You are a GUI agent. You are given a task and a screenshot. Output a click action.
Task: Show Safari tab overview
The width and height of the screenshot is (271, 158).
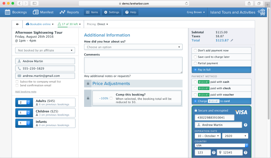pos(259,4)
